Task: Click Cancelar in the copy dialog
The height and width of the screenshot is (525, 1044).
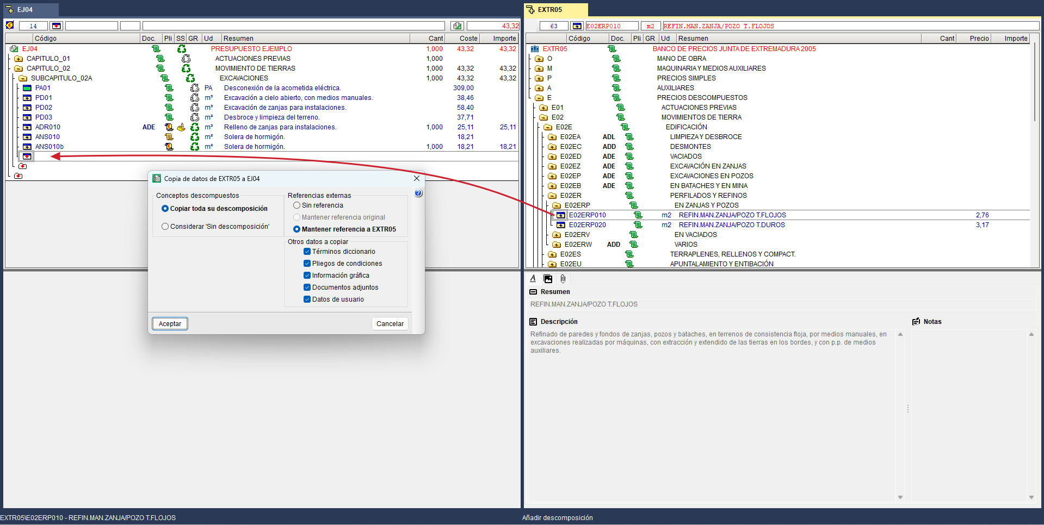Action: [390, 324]
